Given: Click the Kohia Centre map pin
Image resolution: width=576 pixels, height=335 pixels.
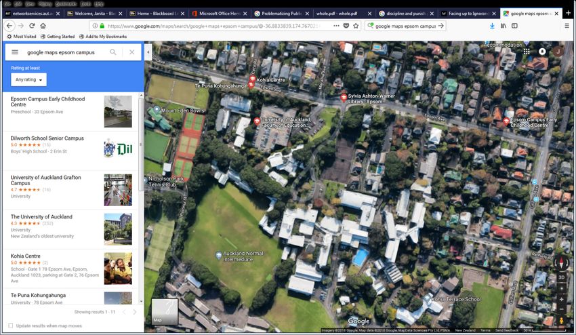Looking at the screenshot, I should pyautogui.click(x=252, y=79).
